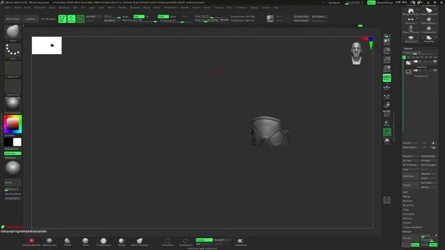Image resolution: width=445 pixels, height=250 pixels.
Task: Click the Duplicate subtool button
Action: (410, 176)
